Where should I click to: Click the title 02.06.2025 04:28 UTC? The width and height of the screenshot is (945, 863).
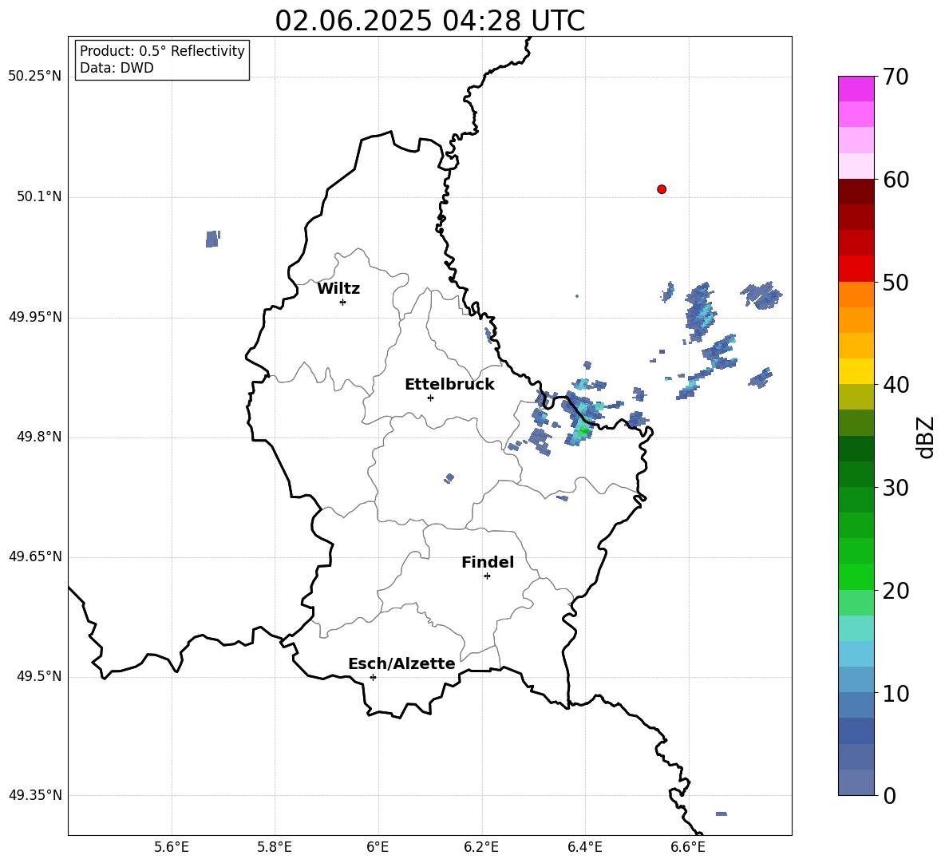coord(429,21)
